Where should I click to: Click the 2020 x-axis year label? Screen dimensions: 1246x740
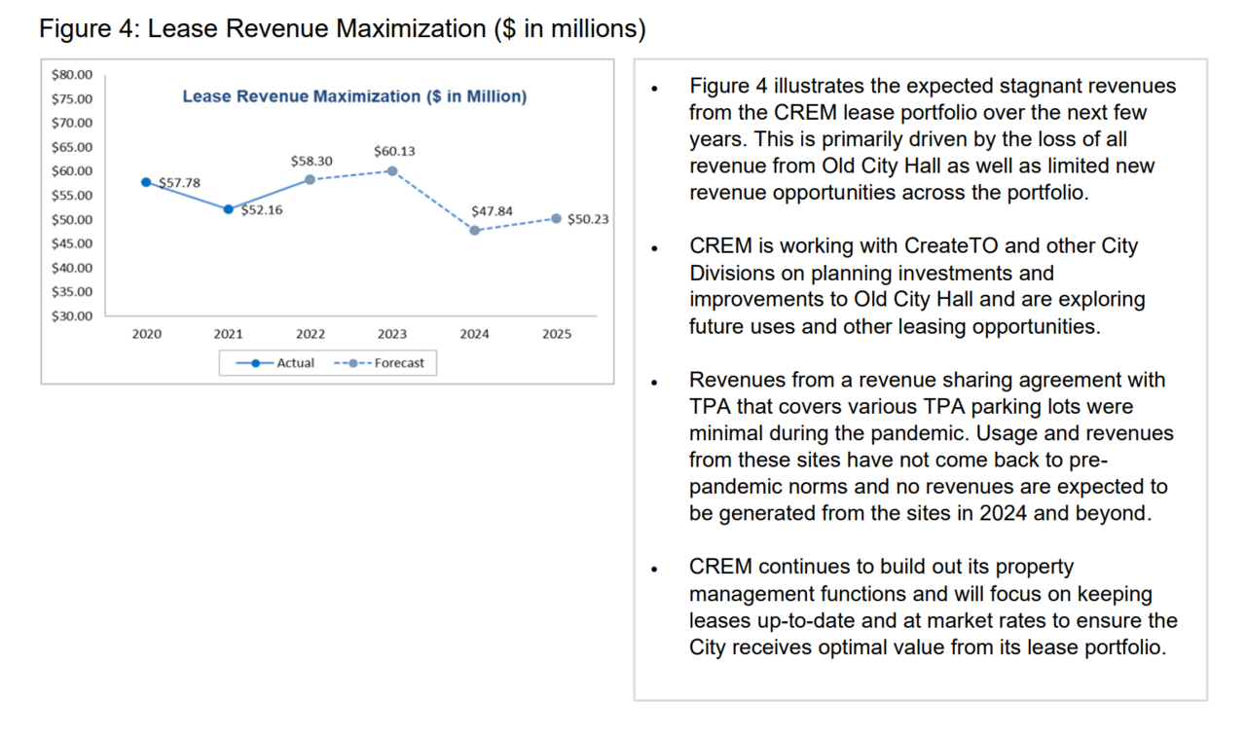(146, 334)
